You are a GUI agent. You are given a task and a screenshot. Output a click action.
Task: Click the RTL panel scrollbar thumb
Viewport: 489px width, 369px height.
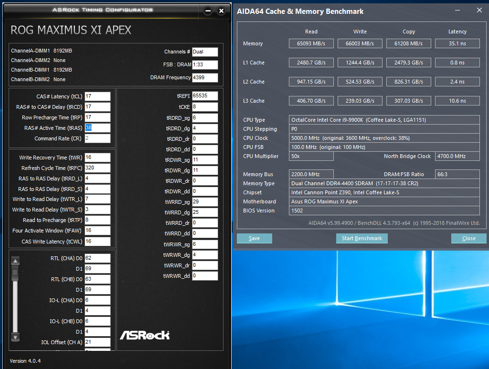(15, 273)
